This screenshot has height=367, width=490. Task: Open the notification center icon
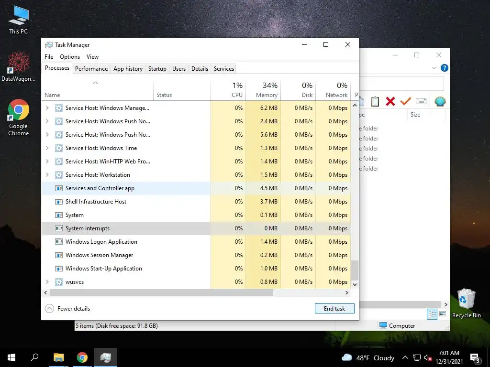pyautogui.click(x=475, y=358)
